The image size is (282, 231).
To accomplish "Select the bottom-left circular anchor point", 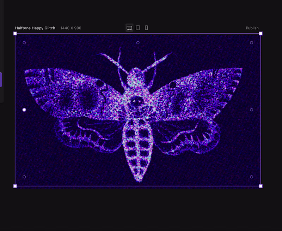I will point(24,177).
